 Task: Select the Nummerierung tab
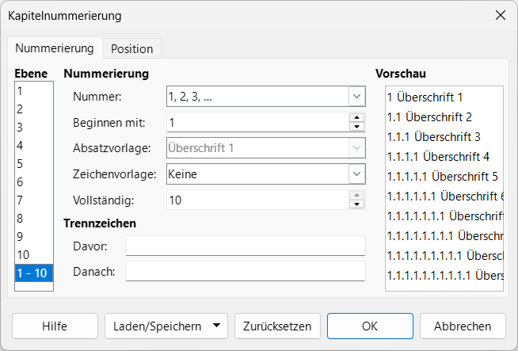tap(55, 48)
